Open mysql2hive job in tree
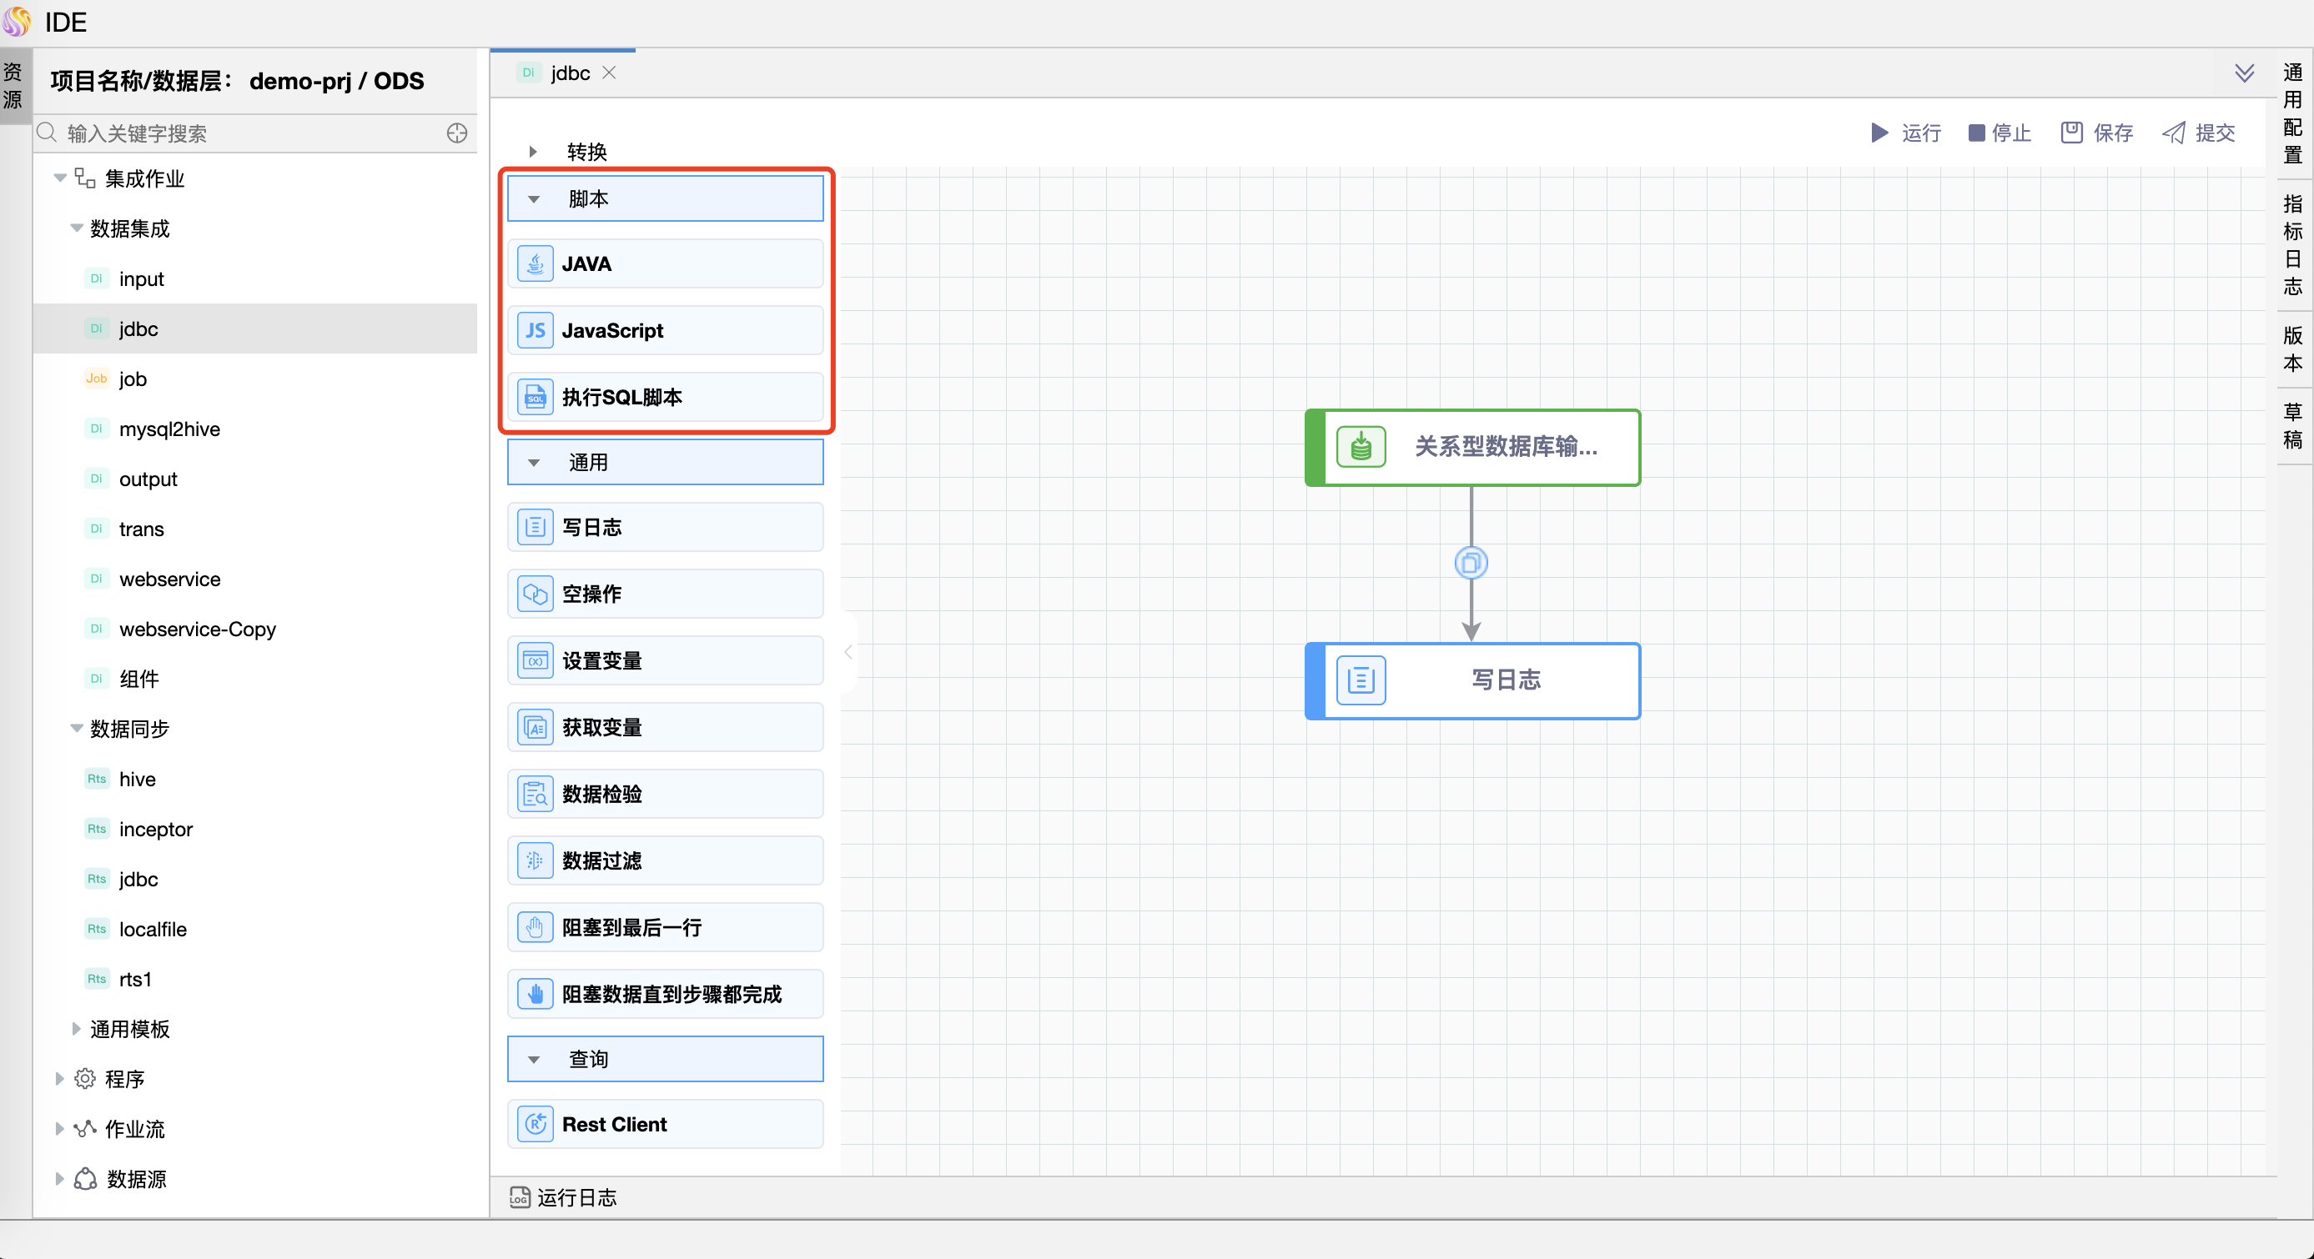 pos(170,429)
